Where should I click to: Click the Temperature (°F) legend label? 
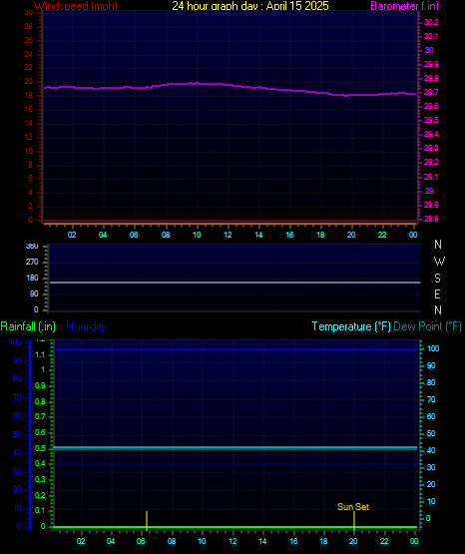tap(351, 326)
